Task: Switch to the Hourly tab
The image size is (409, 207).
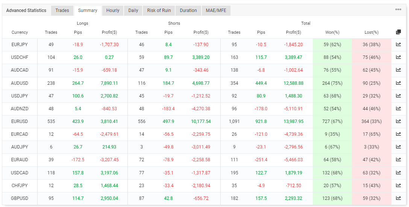Action: [x=113, y=10]
